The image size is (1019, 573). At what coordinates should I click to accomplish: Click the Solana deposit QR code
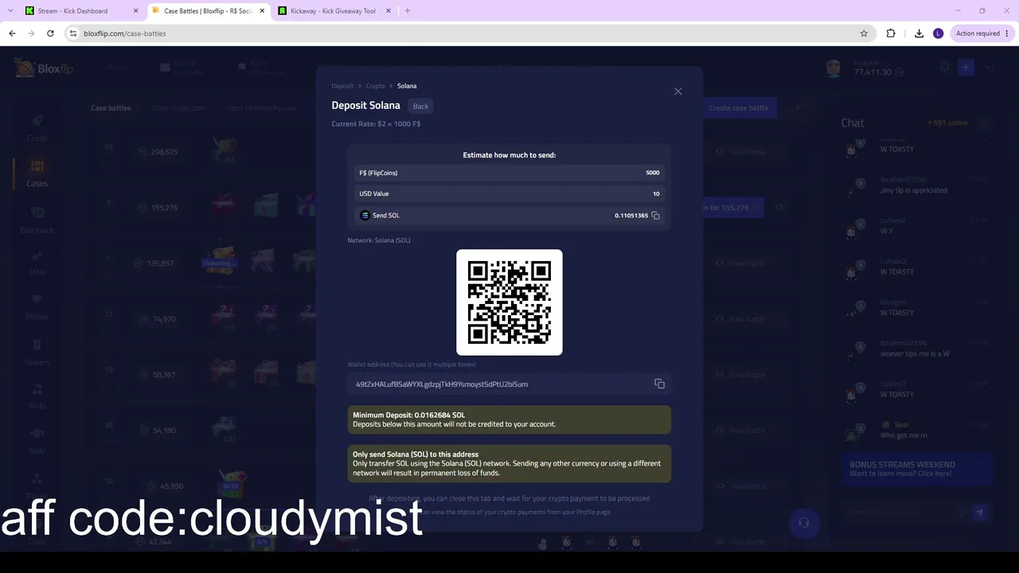pyautogui.click(x=509, y=302)
